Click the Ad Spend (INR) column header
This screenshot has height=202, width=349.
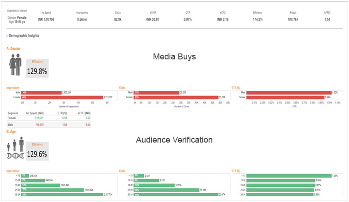pos(35,113)
